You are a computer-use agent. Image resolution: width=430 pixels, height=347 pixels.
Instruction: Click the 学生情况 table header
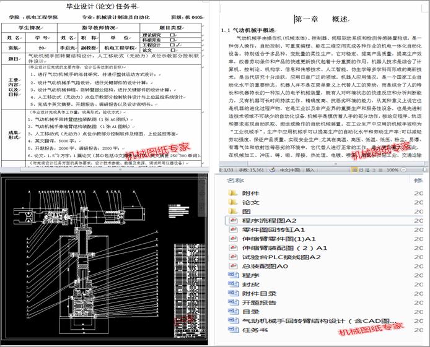click(x=29, y=28)
